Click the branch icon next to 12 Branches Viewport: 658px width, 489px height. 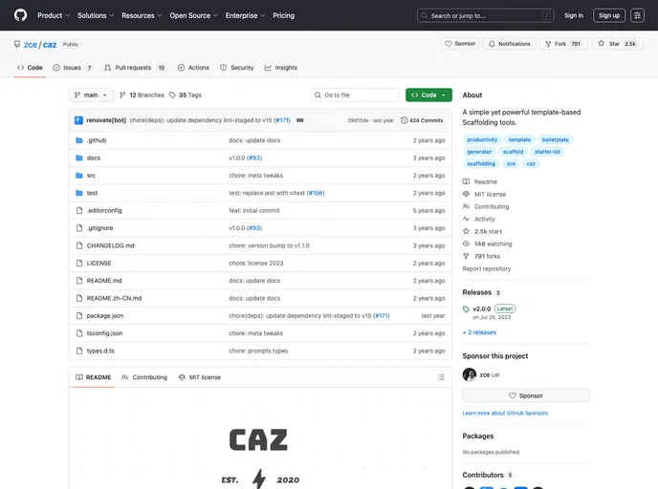[x=122, y=96]
